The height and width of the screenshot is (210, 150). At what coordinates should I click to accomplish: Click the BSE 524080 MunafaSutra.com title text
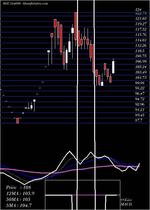point(25,4)
